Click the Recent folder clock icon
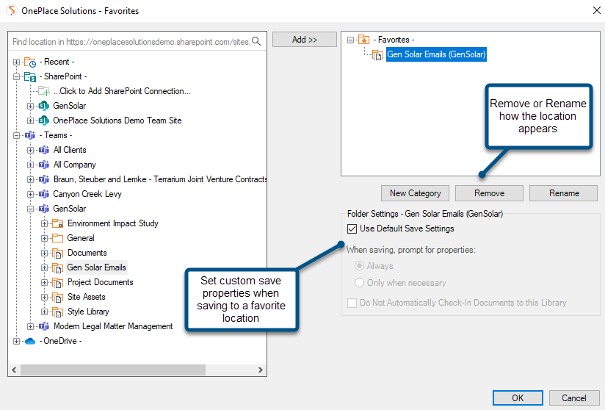Screen dimensions: 605x410 tap(30, 62)
